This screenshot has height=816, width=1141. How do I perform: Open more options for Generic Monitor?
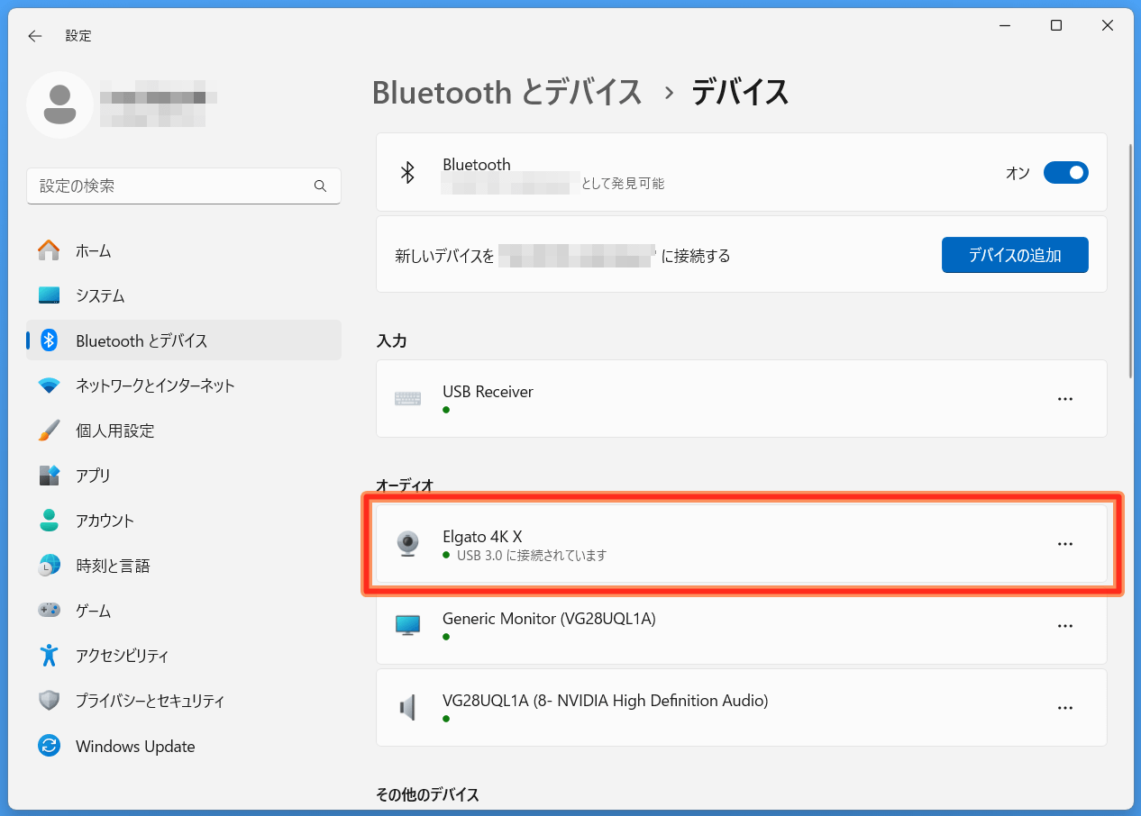tap(1065, 626)
